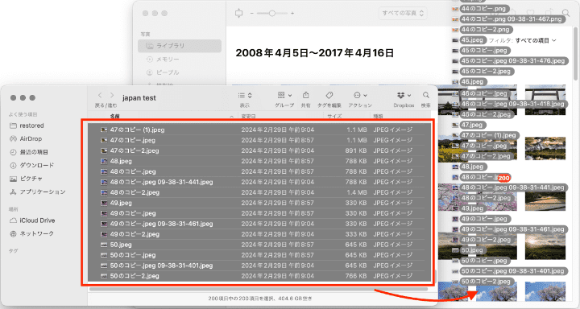
Task: Click the Finder horizontal scrollbar
Action: 259,289
